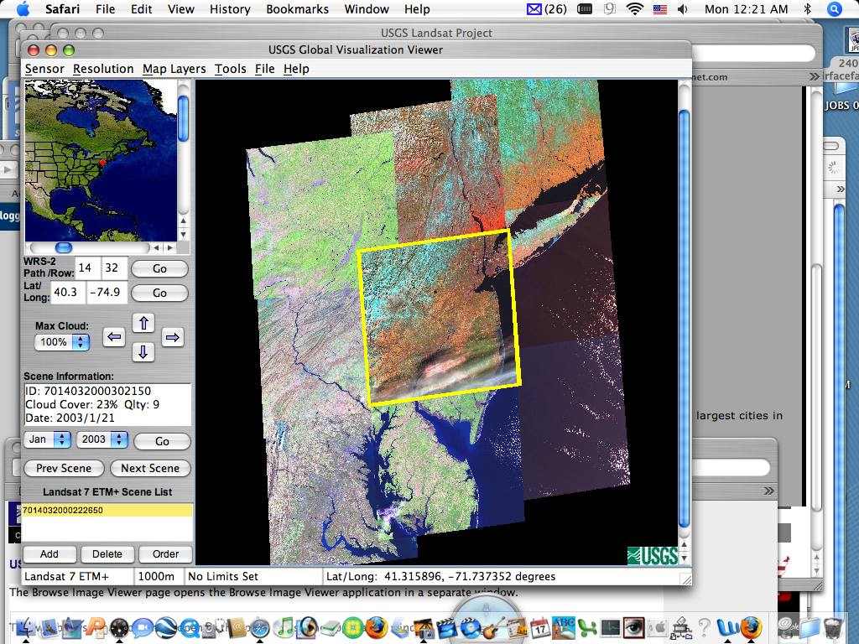This screenshot has width=859, height=644.
Task: Click the yellow-outlined scene in the mosaic
Action: (x=438, y=318)
